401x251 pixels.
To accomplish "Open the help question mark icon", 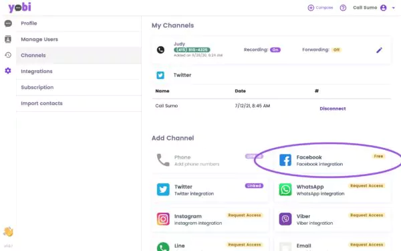I will tap(343, 8).
